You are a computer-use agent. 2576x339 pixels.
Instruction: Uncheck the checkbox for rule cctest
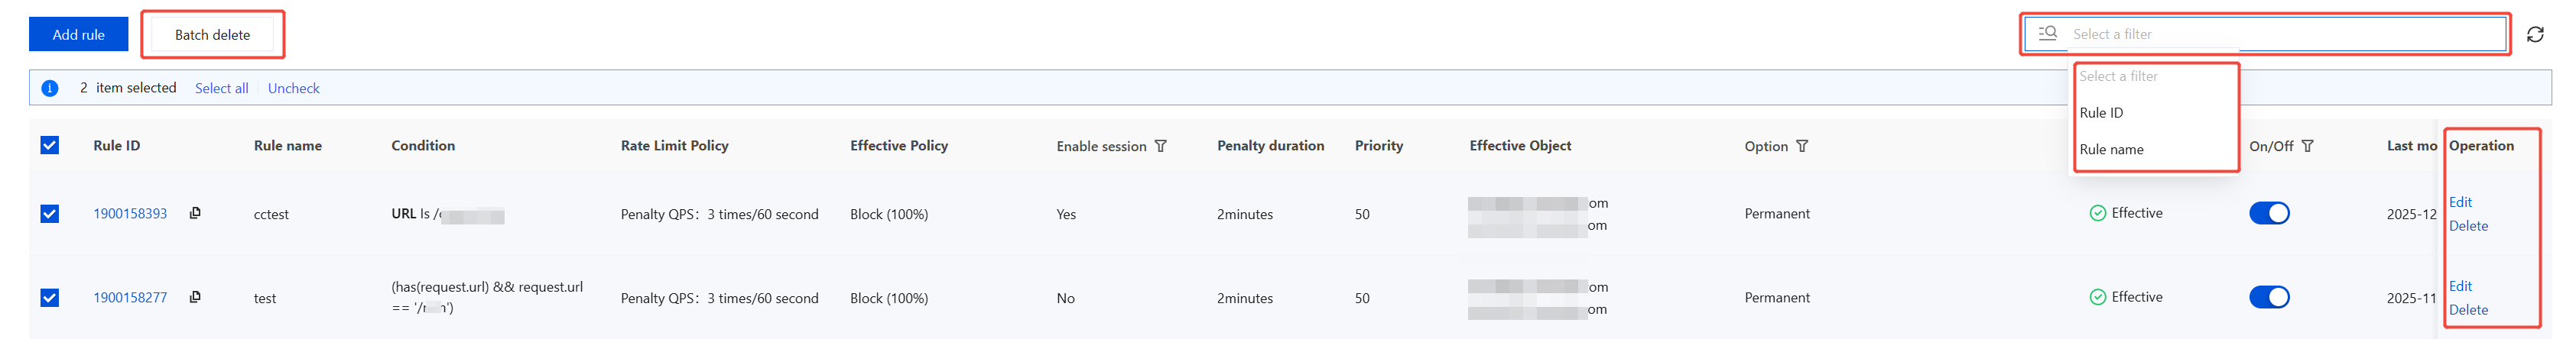coord(50,214)
